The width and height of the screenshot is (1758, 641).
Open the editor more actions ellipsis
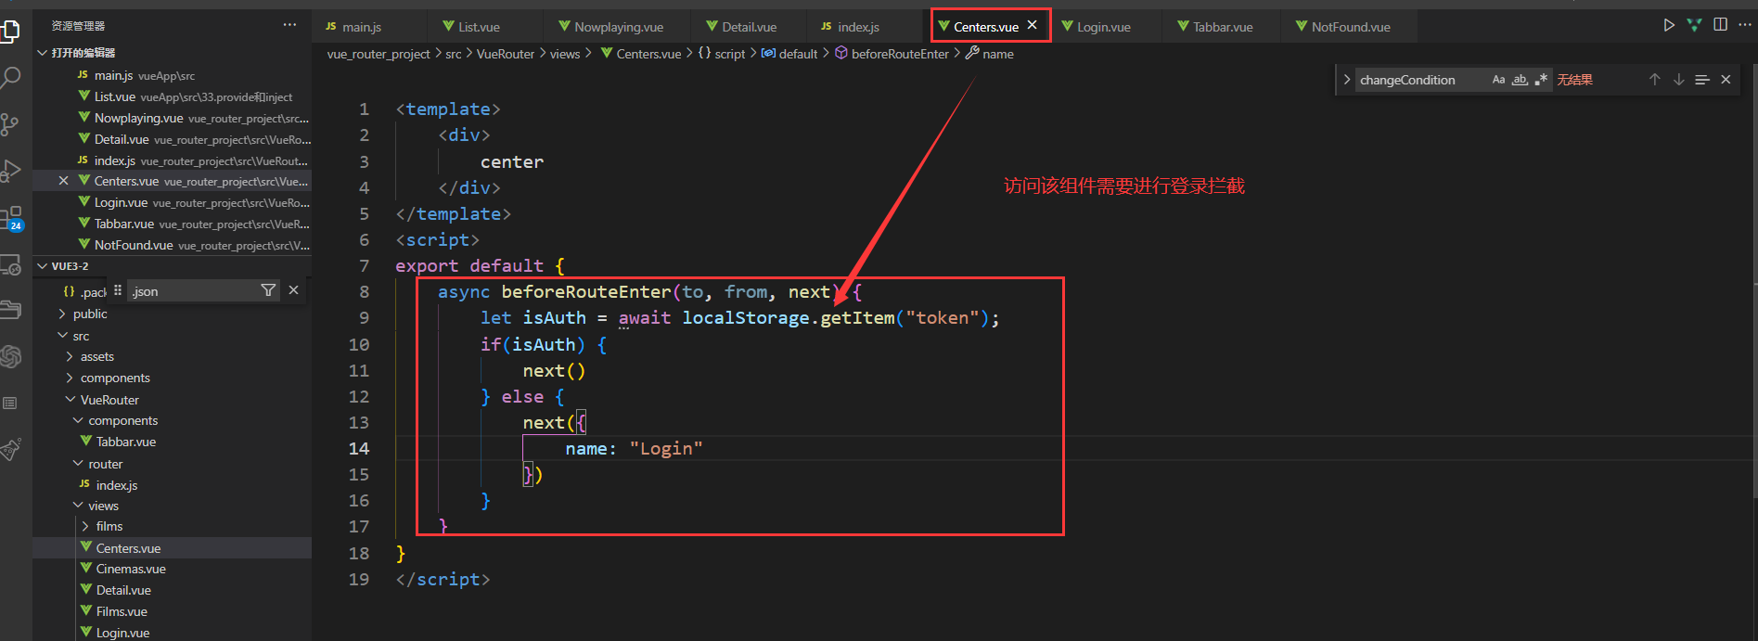pyautogui.click(x=1745, y=25)
